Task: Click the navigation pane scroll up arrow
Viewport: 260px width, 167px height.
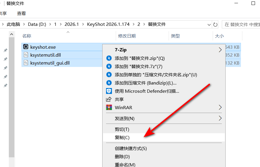Action: [x=12, y=34]
